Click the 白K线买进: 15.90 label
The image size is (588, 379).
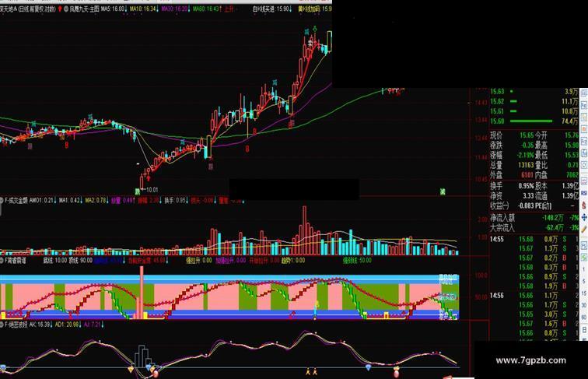(271, 9)
